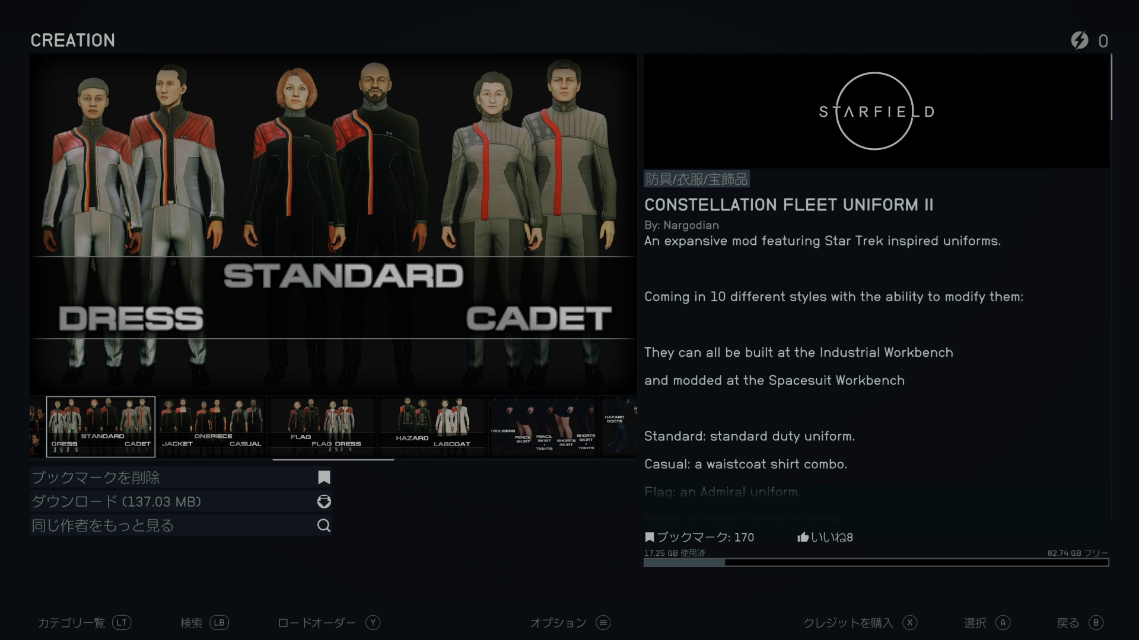The image size is (1139, 640).
Task: Select the Jacket Onepiece Casual thumbnail
Action: (212, 427)
